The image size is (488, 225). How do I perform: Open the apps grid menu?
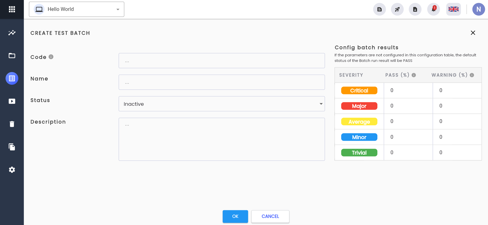tap(12, 9)
